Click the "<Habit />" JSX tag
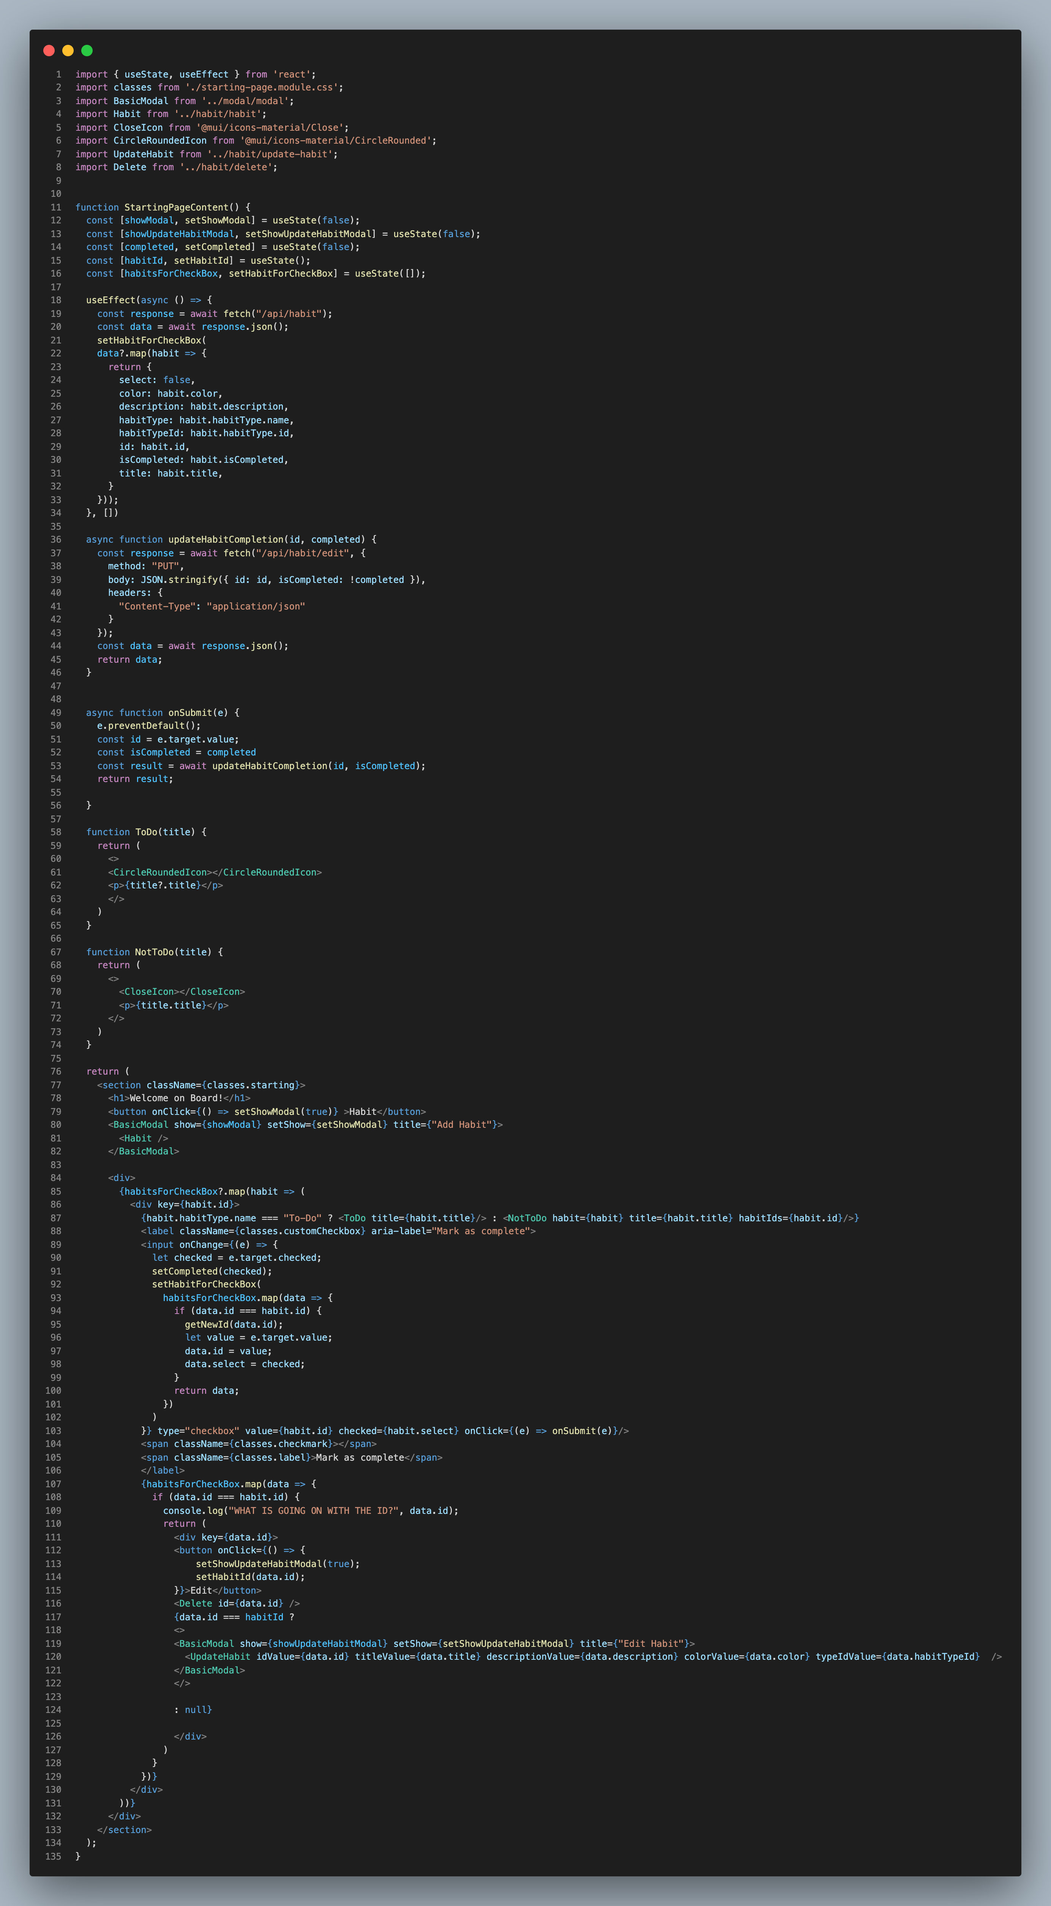 point(144,1140)
